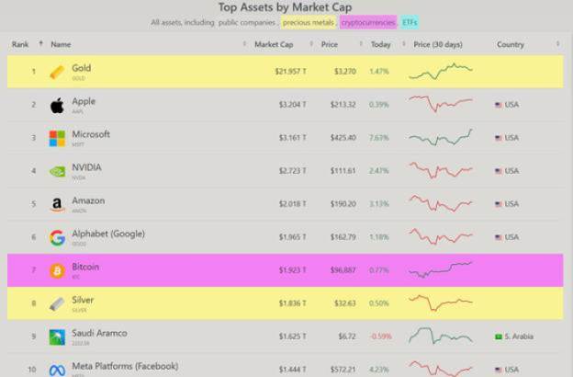The width and height of the screenshot is (573, 377).
Task: Click the Amazon logo icon
Action: (57, 204)
